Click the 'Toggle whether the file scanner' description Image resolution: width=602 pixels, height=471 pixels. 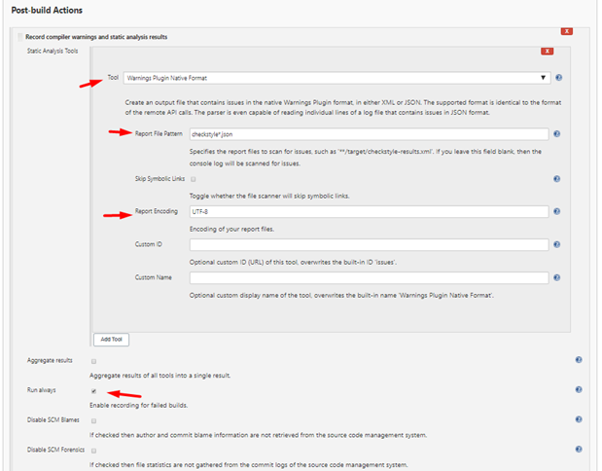pyautogui.click(x=269, y=196)
